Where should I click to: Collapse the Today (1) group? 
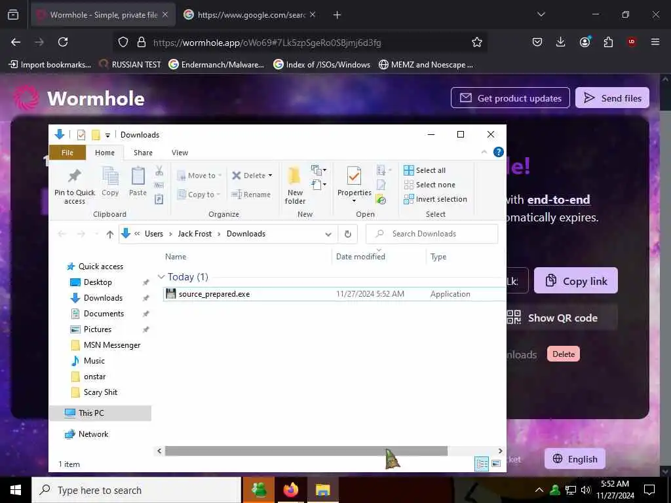tap(161, 277)
